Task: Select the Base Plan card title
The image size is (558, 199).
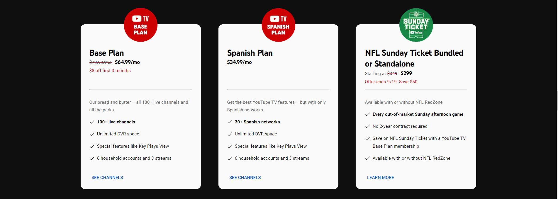Action: click(106, 53)
